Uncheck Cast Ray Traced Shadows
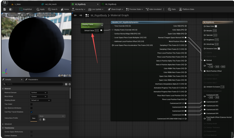The height and width of the screenshot is (138, 234). (32, 112)
